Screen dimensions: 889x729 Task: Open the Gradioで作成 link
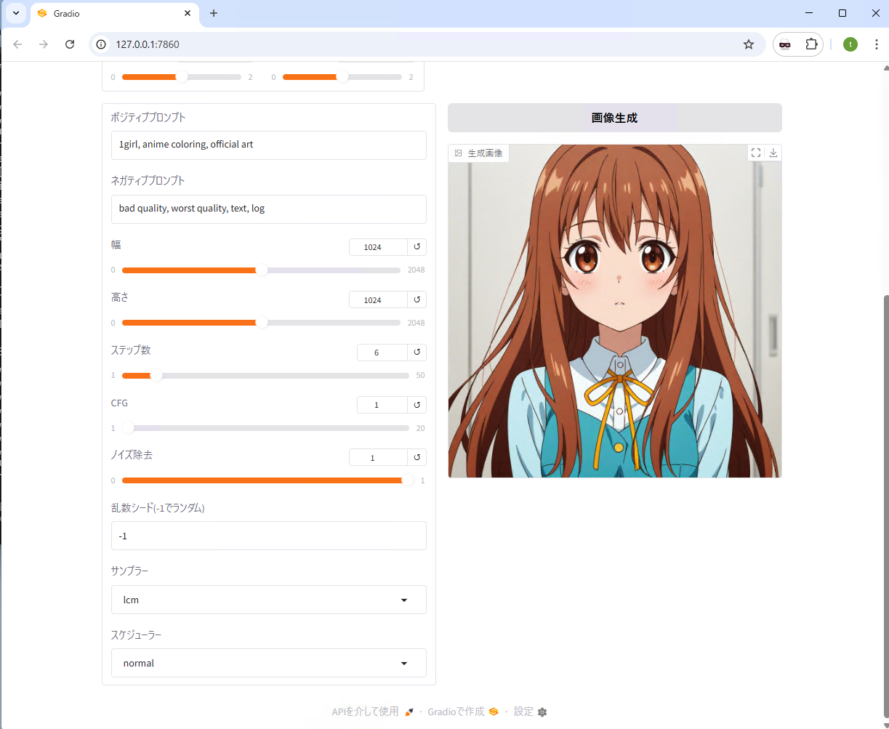463,712
